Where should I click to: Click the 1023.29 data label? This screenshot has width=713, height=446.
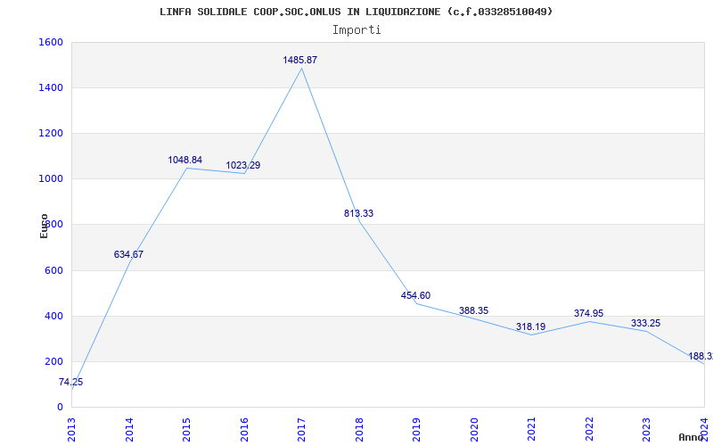242,166
